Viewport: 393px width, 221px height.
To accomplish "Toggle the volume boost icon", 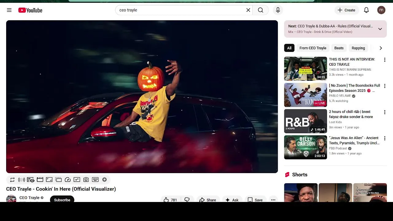I will pyautogui.click(x=21, y=180).
